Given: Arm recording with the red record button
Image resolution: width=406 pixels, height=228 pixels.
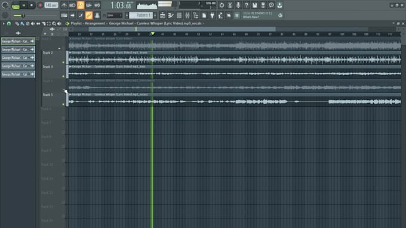Looking at the screenshot, I should click(40, 5).
